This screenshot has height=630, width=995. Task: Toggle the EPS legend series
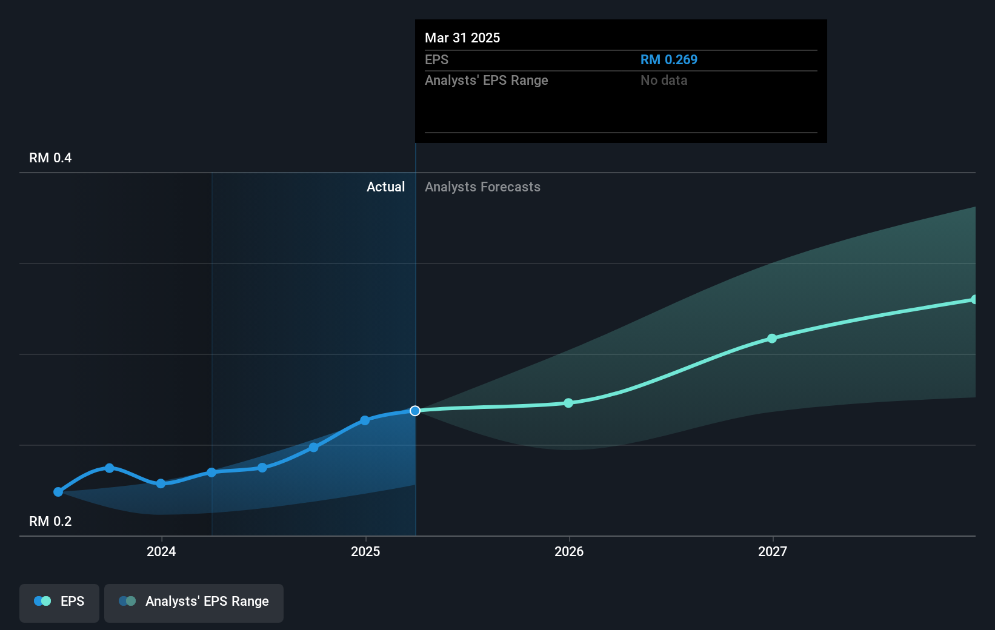tap(59, 603)
